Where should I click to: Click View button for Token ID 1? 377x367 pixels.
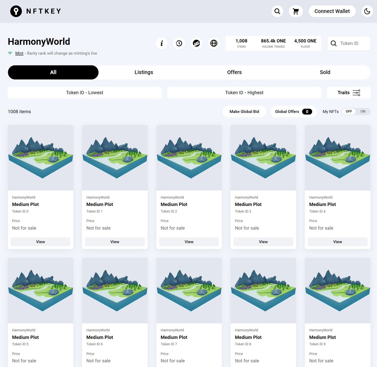point(115,242)
